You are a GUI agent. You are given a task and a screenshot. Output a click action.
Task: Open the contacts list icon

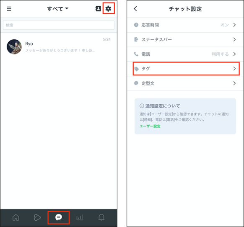[x=98, y=9]
